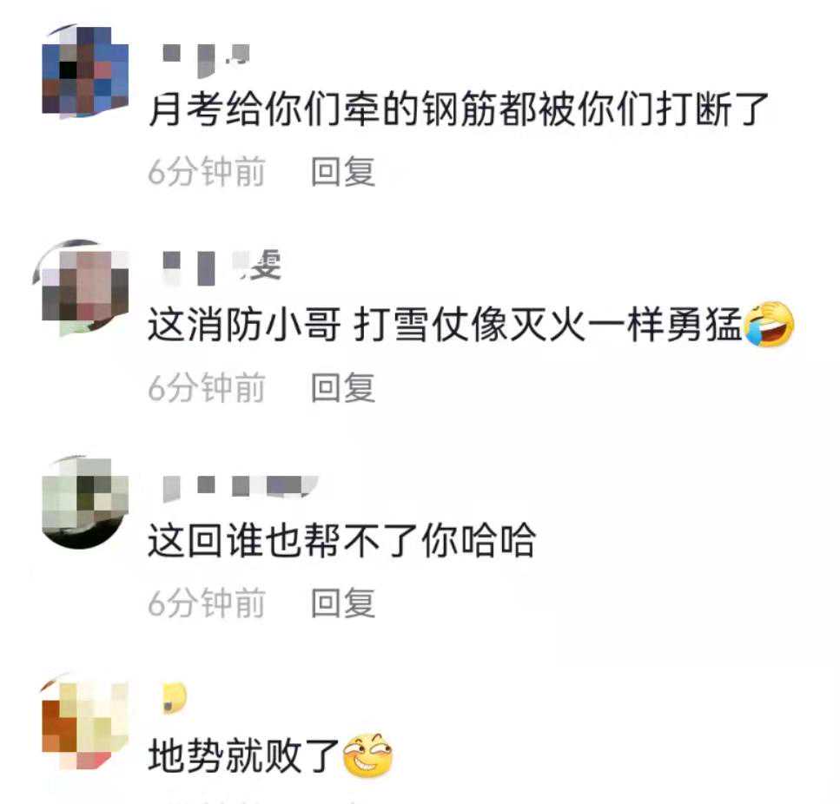Viewport: 840px width, 804px height.
Task: Select the comment text 地势就败了
Action: (244, 755)
